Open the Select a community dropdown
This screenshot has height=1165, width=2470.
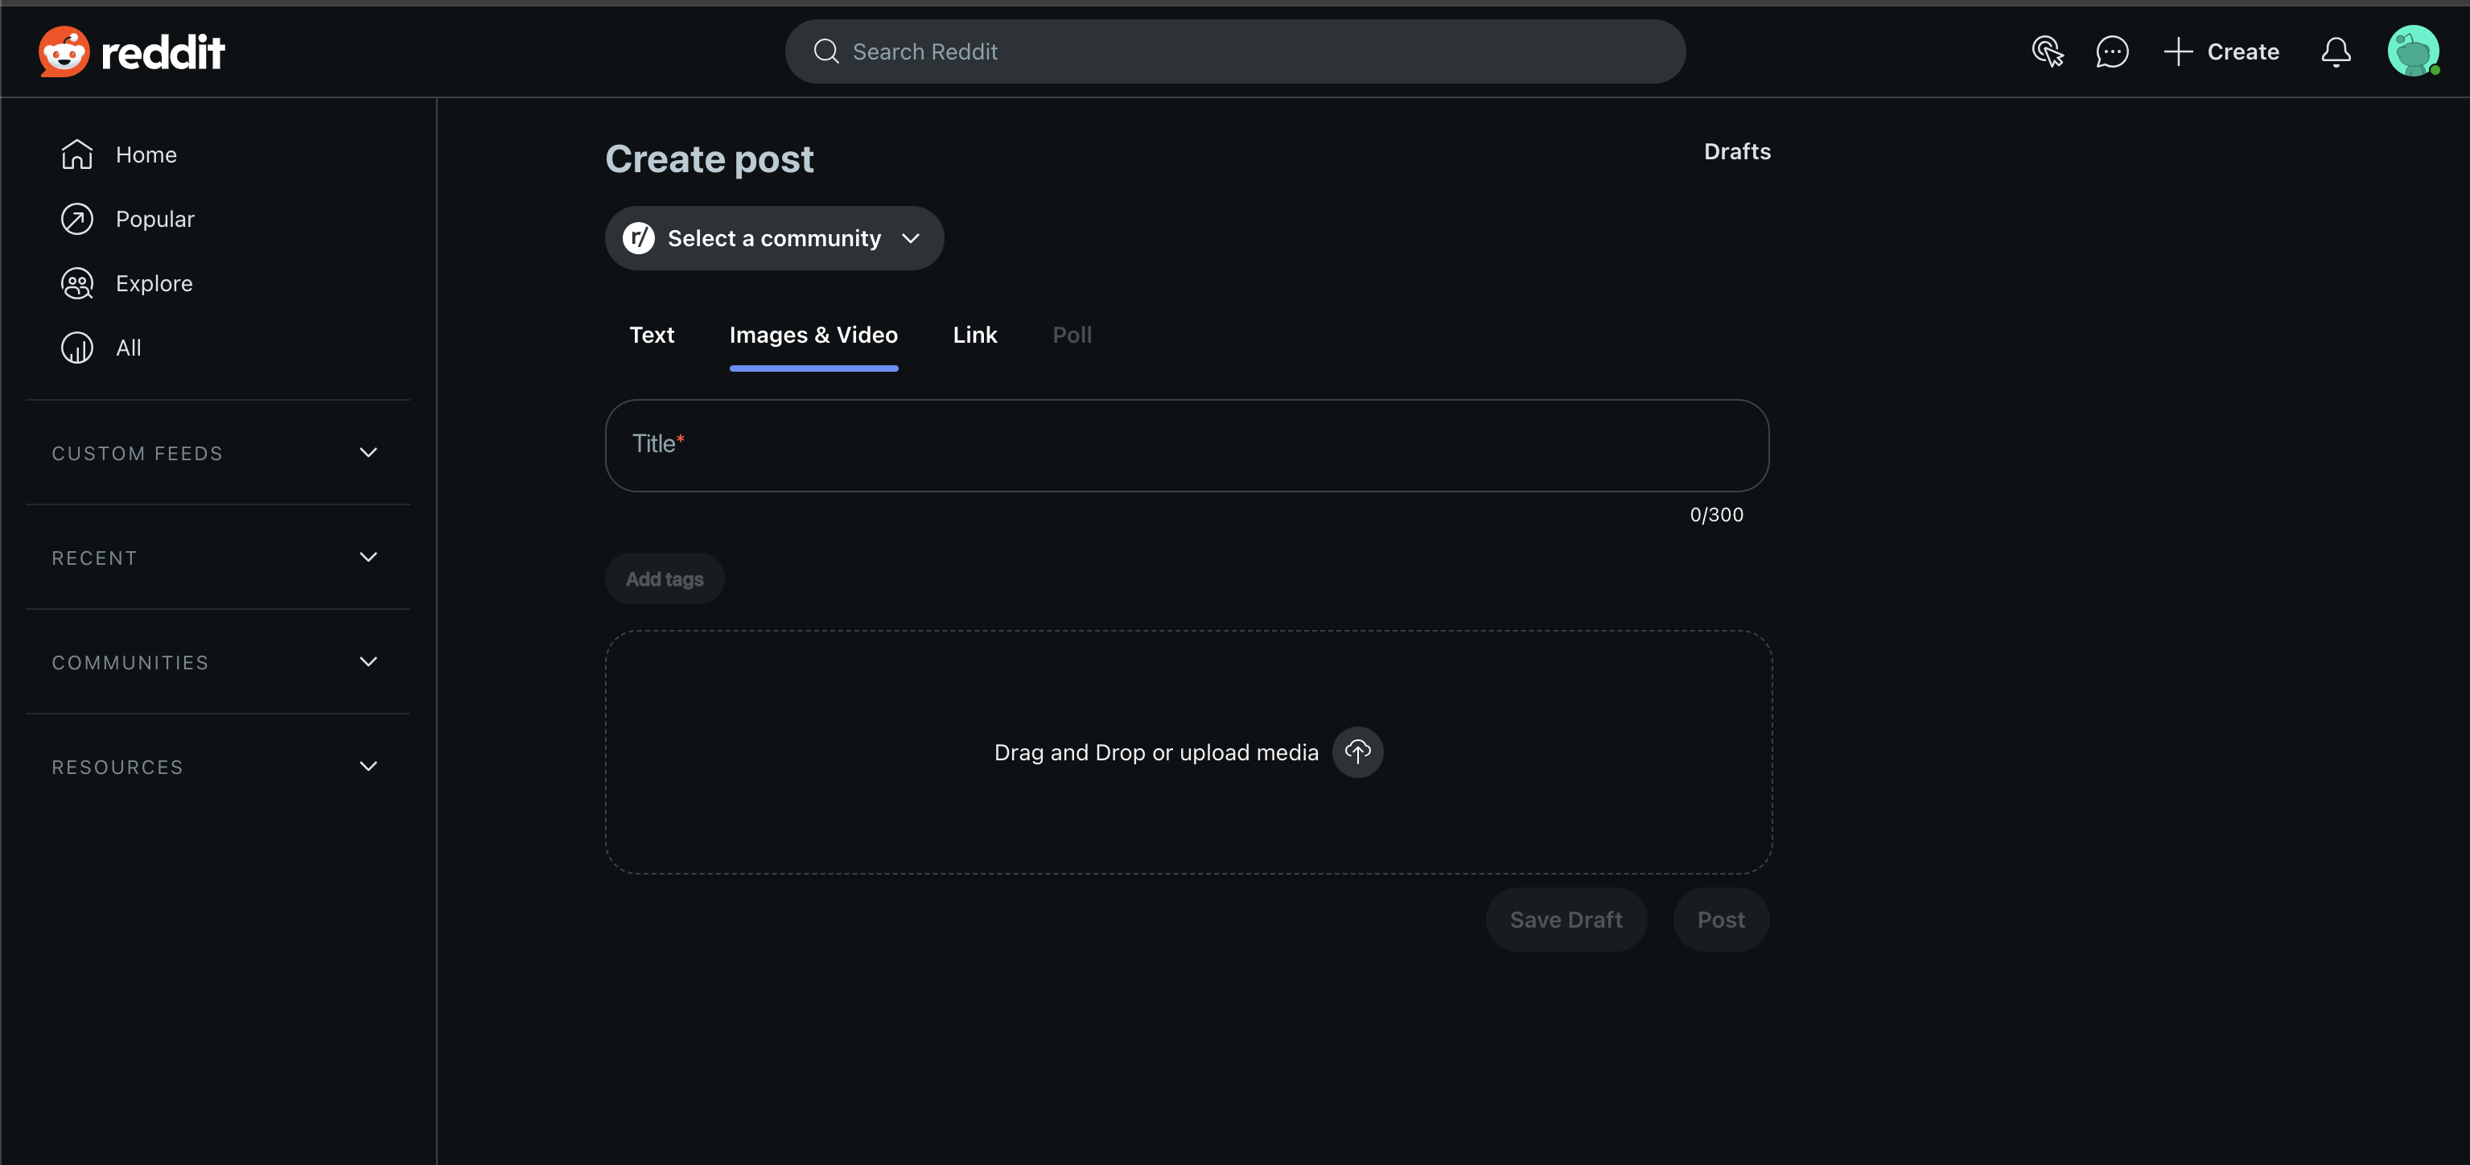point(774,238)
